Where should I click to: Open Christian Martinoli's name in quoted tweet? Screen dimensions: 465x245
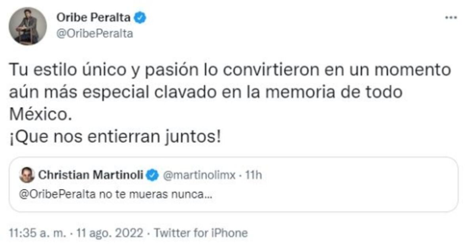pyautogui.click(x=91, y=175)
